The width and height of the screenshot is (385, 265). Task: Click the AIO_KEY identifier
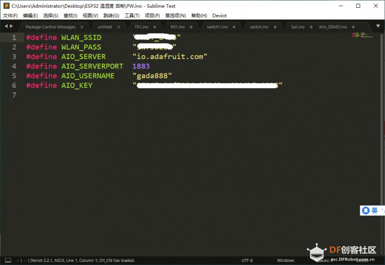click(x=77, y=85)
